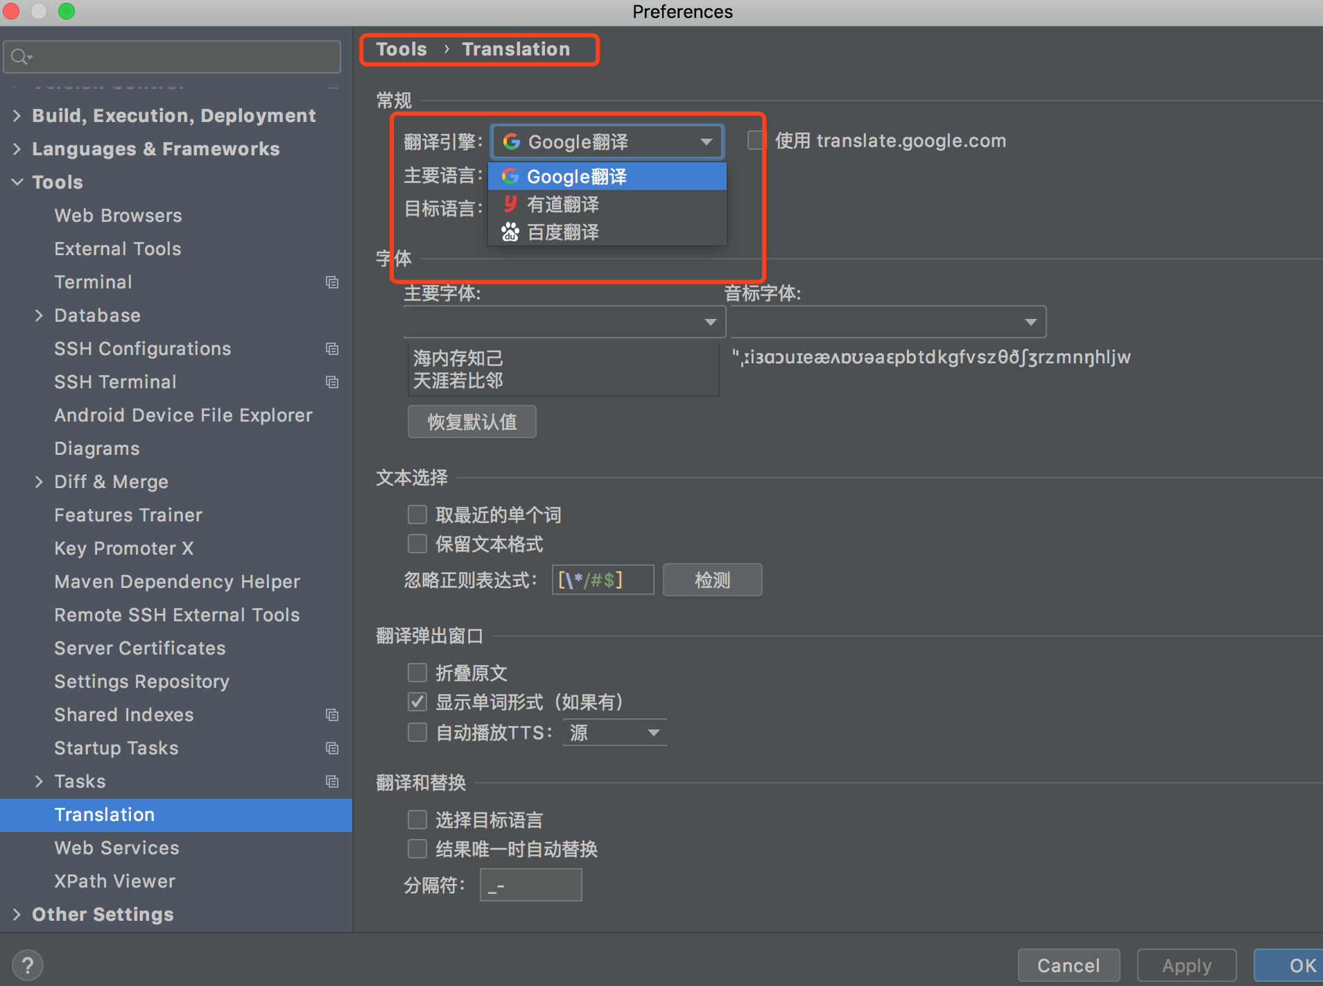
Task: Click project-level icon beside Terminal
Action: 332,282
